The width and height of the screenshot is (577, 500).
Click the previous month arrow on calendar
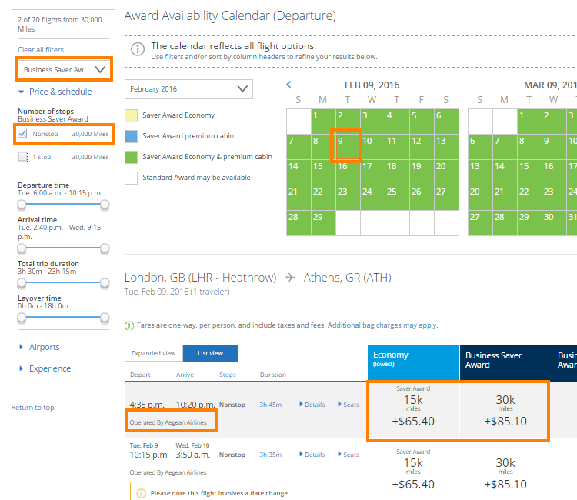click(x=288, y=85)
